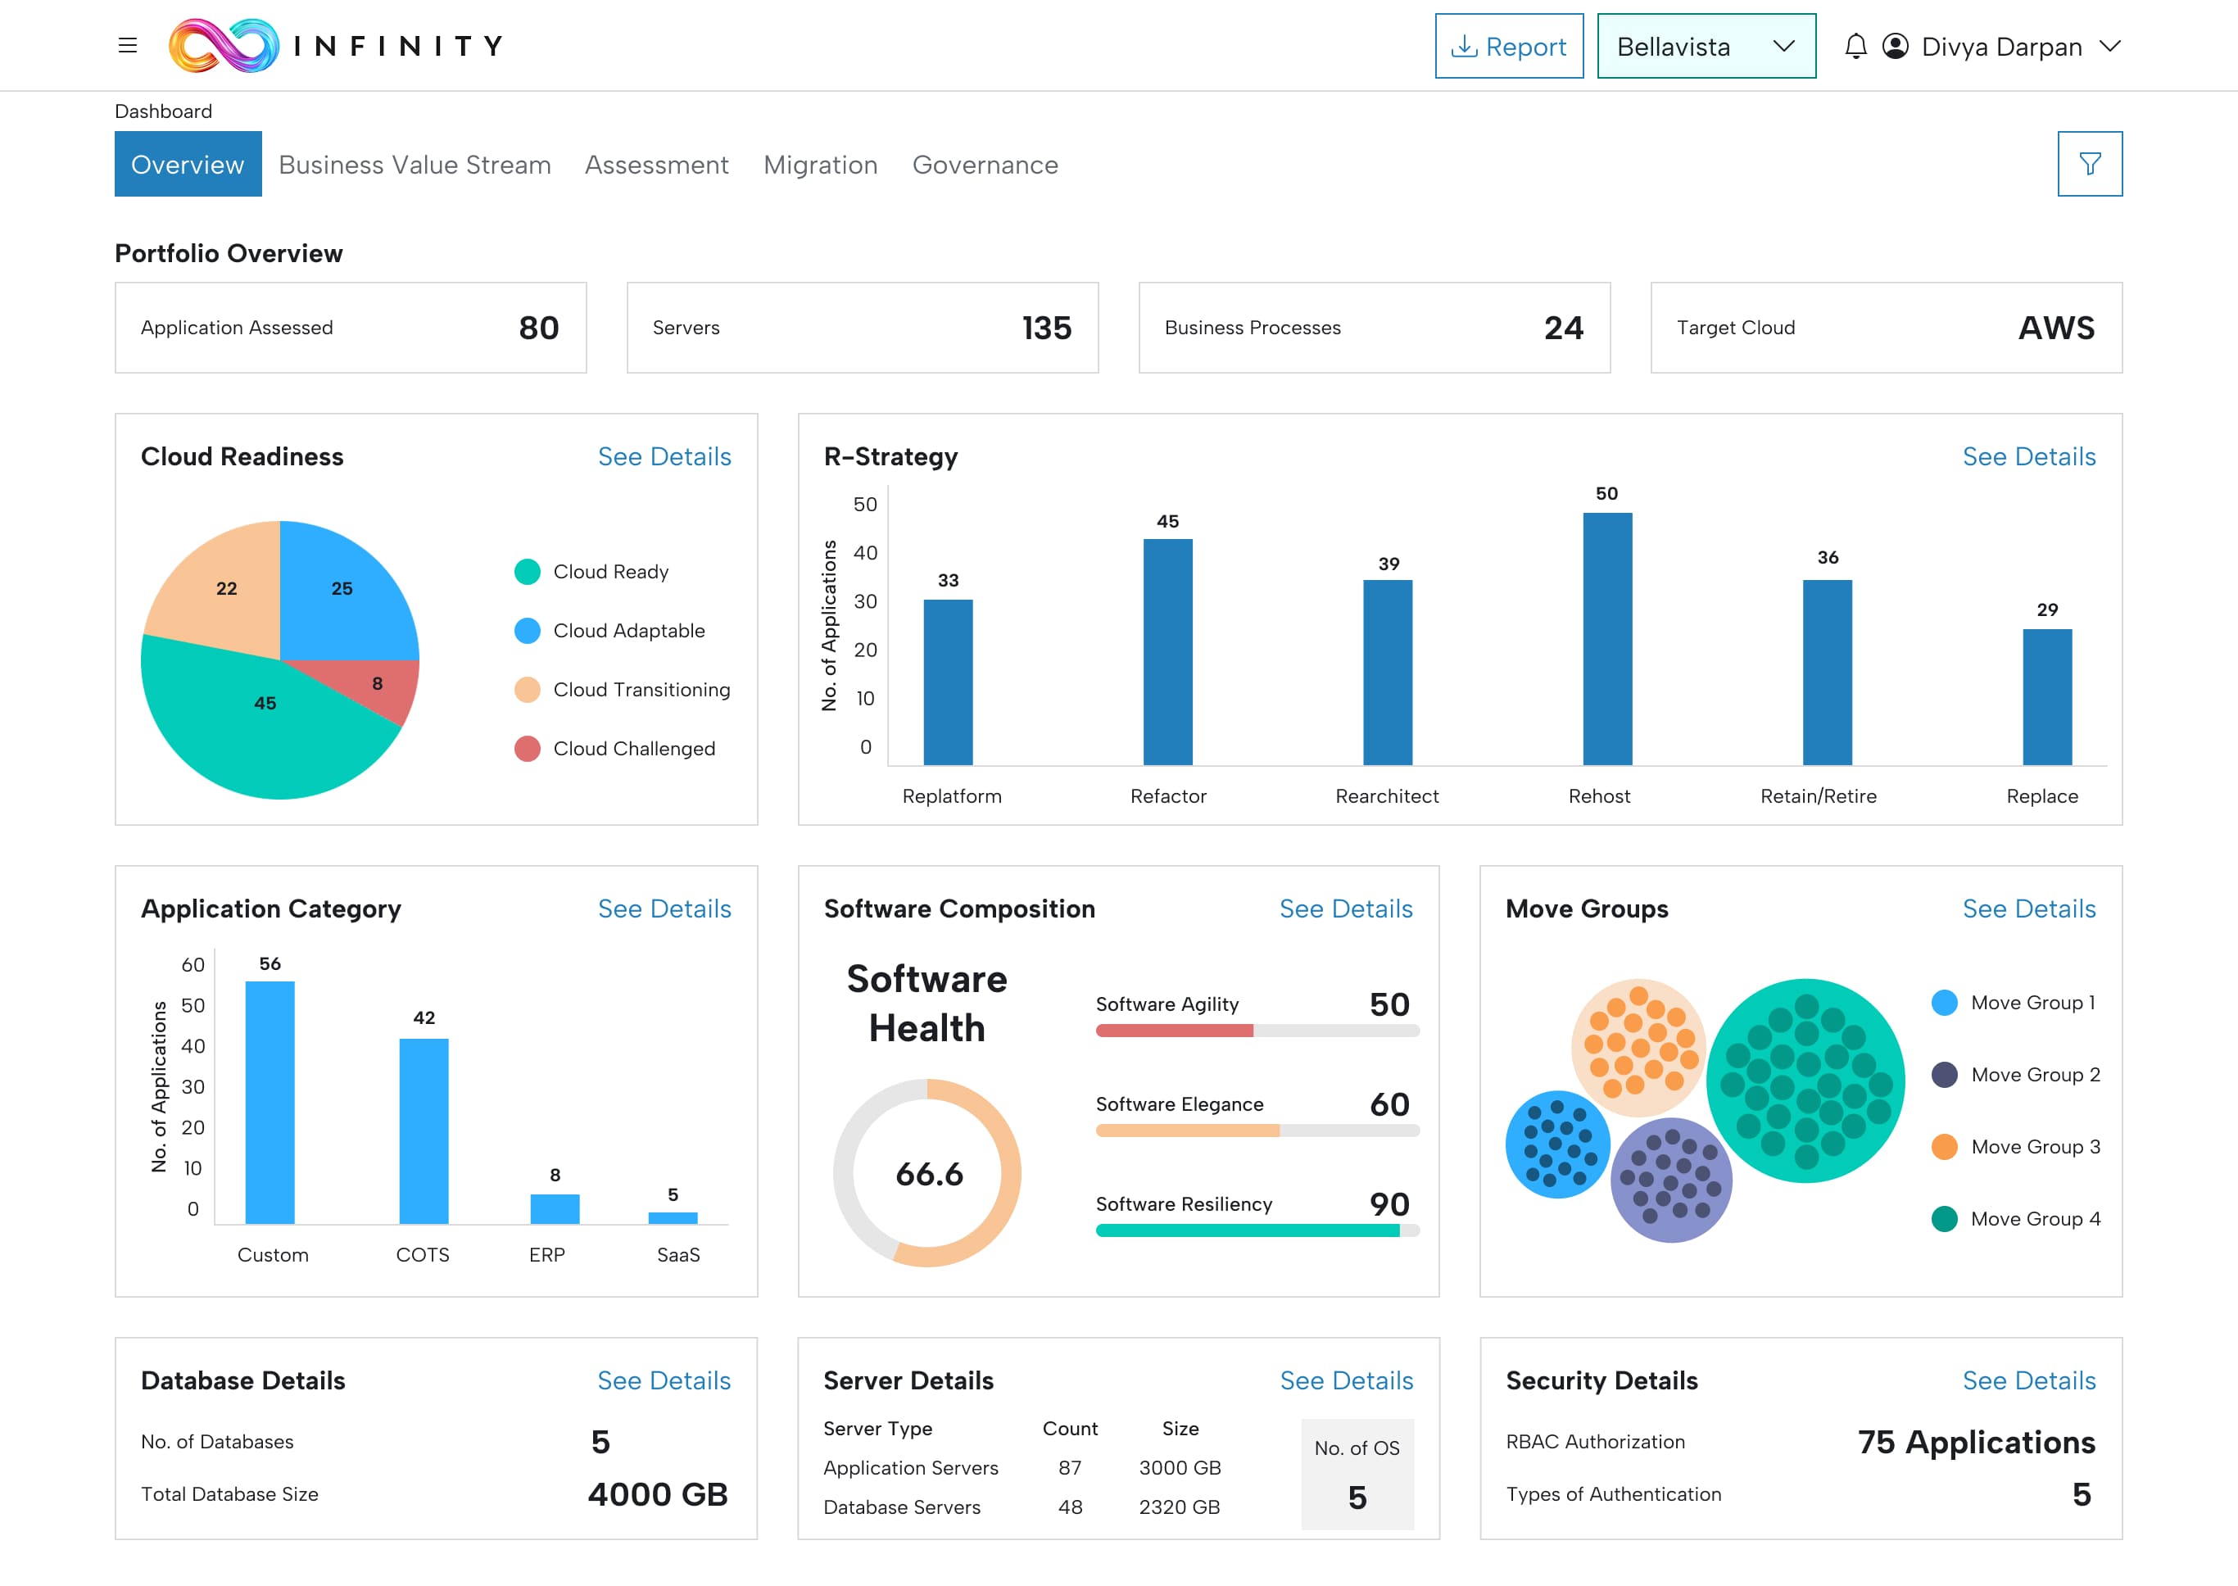Image resolution: width=2238 pixels, height=1586 pixels.
Task: Expand the Bellavista dropdown
Action: [x=1706, y=46]
